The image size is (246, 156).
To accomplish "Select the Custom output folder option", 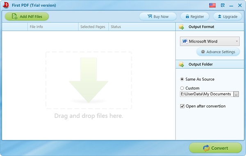I will [x=182, y=88].
